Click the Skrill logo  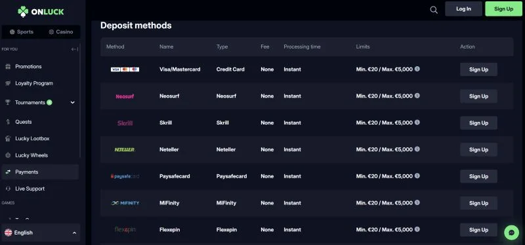125,123
